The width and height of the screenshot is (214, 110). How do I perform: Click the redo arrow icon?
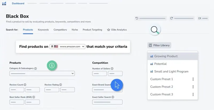[172, 18]
